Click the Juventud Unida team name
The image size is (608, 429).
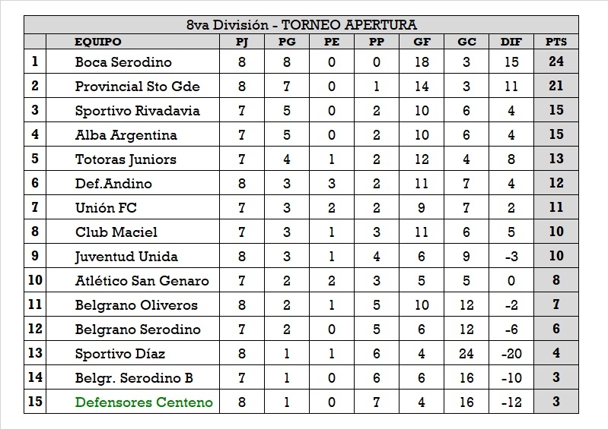pos(127,257)
